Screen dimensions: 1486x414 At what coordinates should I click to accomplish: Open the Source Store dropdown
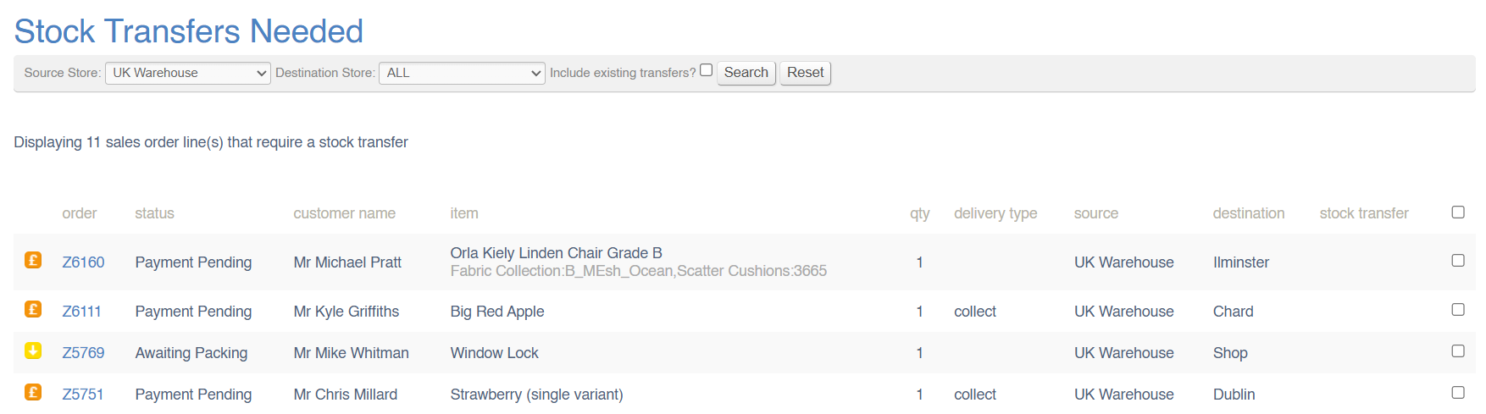187,73
